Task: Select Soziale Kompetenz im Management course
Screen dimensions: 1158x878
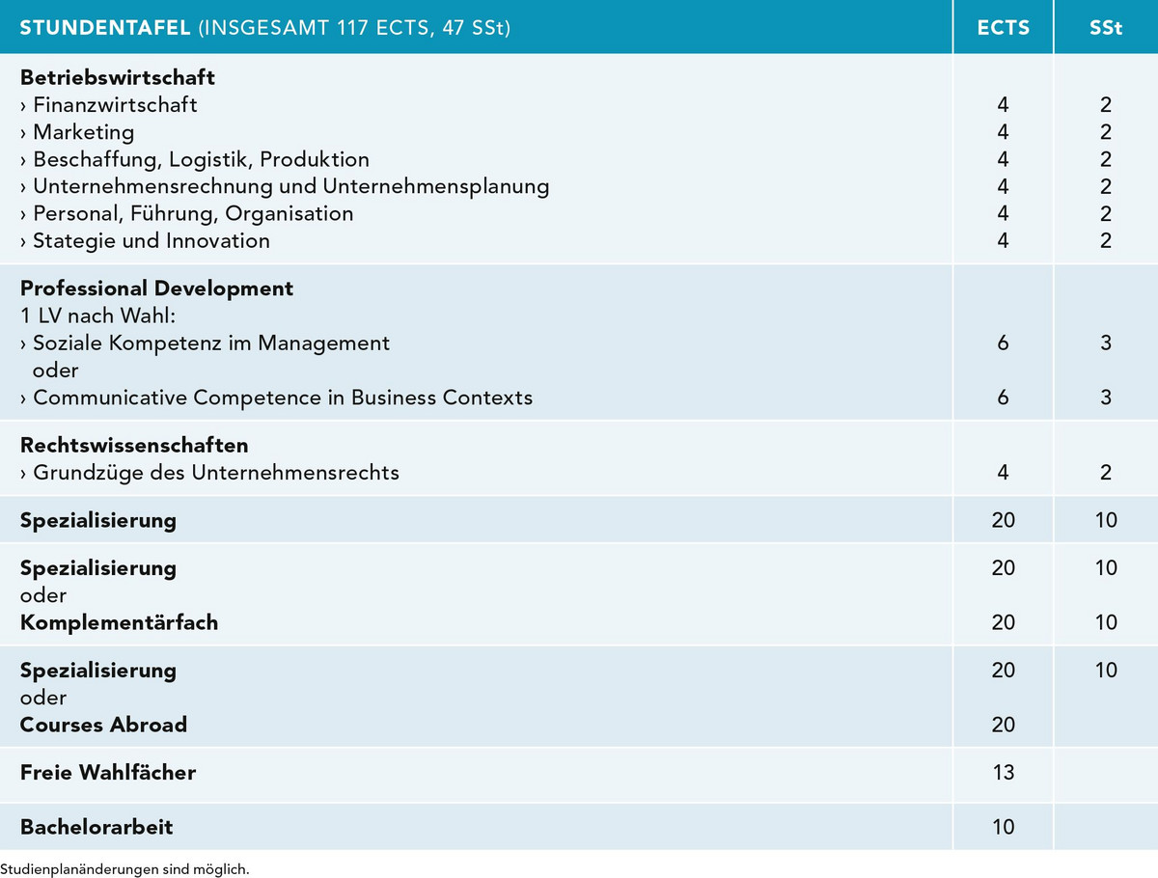Action: point(210,343)
